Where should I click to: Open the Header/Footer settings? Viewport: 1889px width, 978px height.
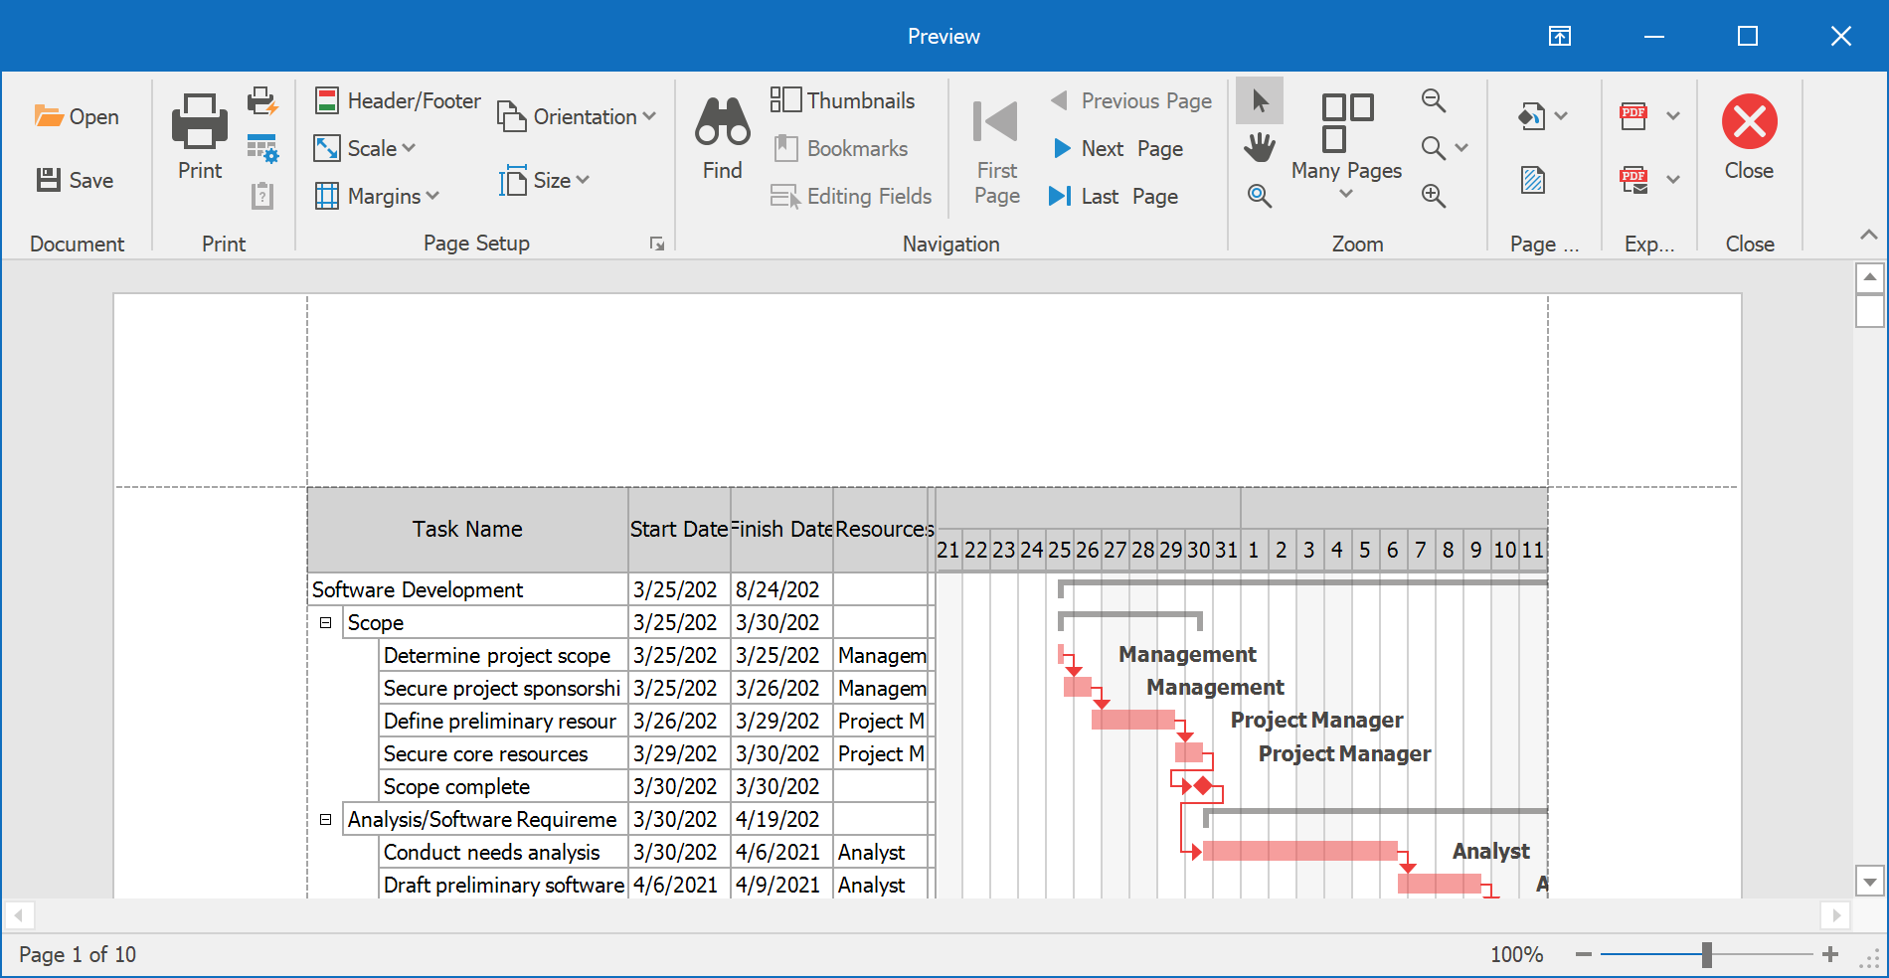[x=398, y=100]
